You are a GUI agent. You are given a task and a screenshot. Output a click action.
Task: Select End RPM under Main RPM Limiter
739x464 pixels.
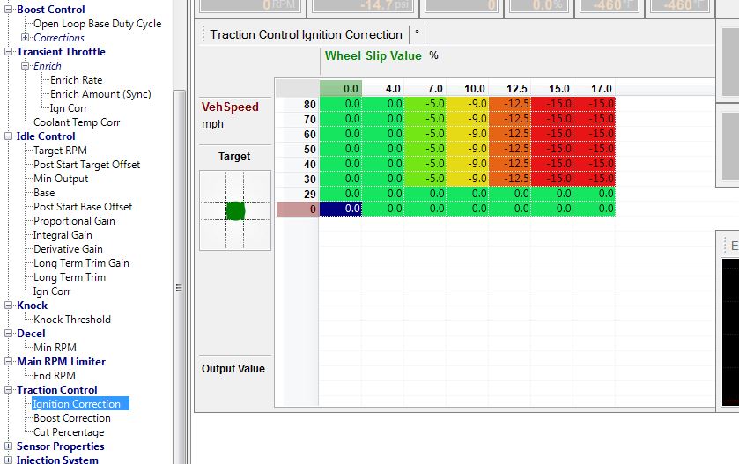click(55, 376)
